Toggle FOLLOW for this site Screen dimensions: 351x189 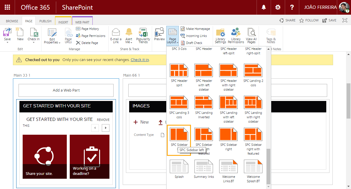click(x=309, y=20)
